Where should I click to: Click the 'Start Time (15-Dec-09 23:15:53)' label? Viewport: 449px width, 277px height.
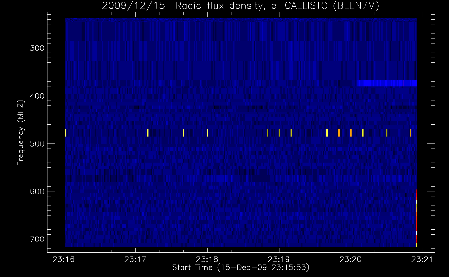[241, 267]
